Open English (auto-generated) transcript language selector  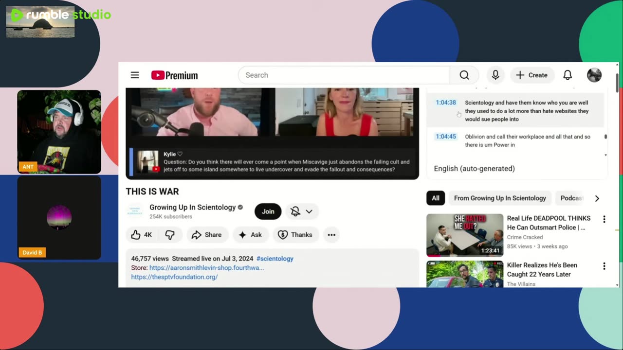pos(474,169)
